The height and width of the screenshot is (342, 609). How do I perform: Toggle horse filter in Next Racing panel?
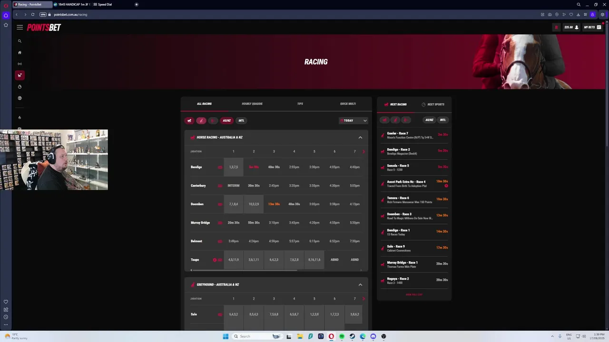384,120
